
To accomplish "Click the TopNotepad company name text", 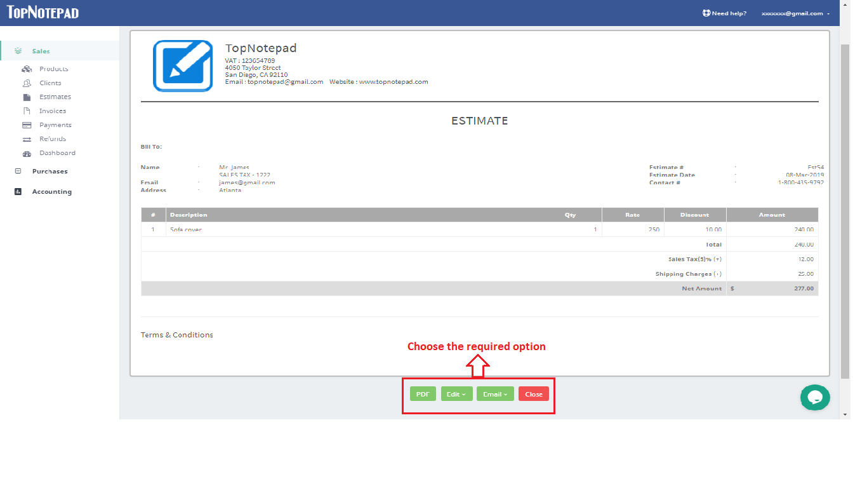I will click(261, 48).
